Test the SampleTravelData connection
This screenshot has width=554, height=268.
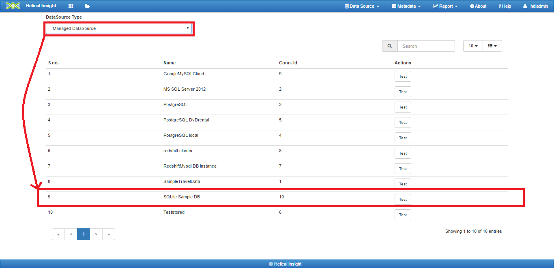pos(403,184)
